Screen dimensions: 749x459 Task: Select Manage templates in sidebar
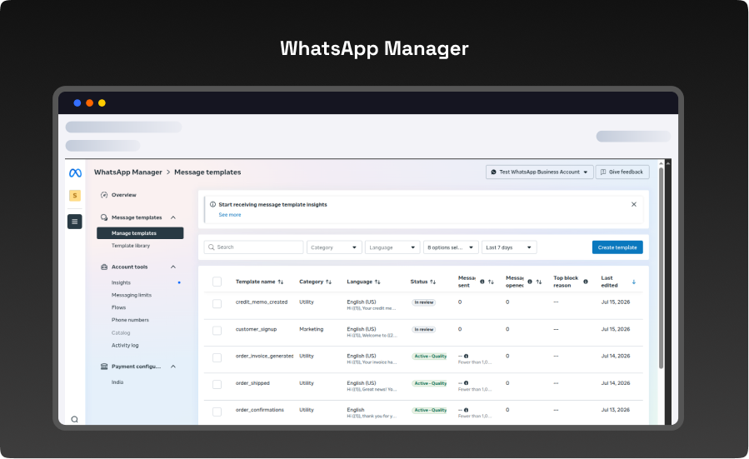(140, 233)
